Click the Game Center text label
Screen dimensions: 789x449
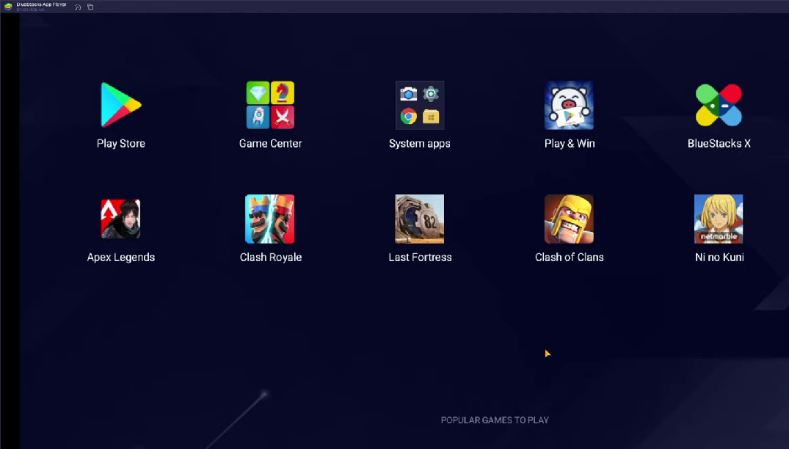270,144
